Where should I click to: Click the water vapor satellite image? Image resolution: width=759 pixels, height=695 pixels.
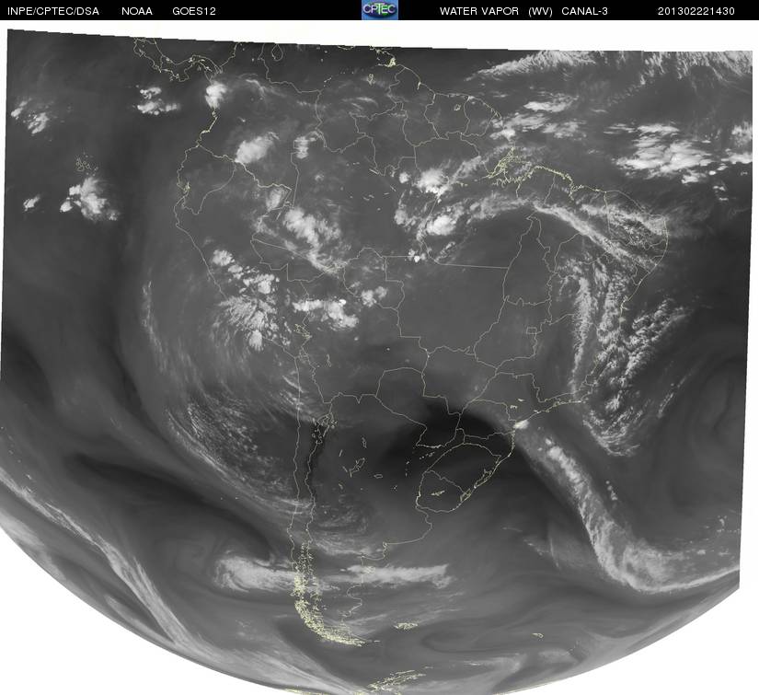click(377, 361)
